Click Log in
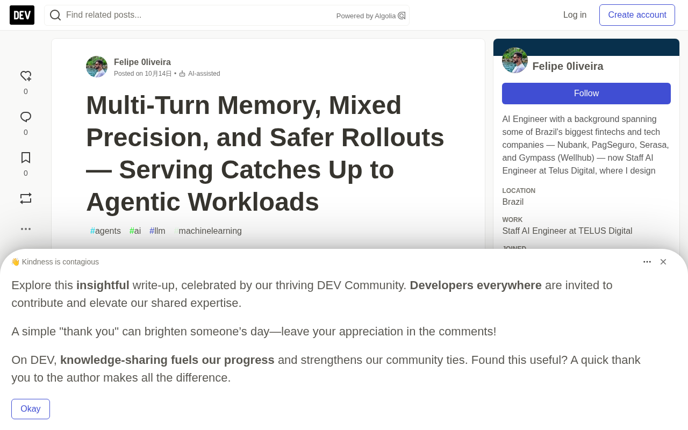 click(575, 15)
